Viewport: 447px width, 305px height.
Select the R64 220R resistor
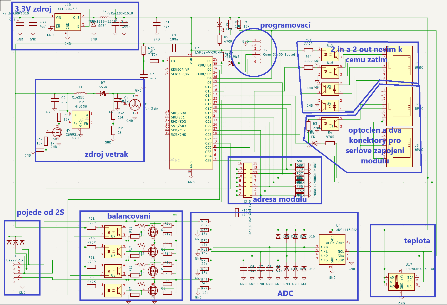(308, 67)
